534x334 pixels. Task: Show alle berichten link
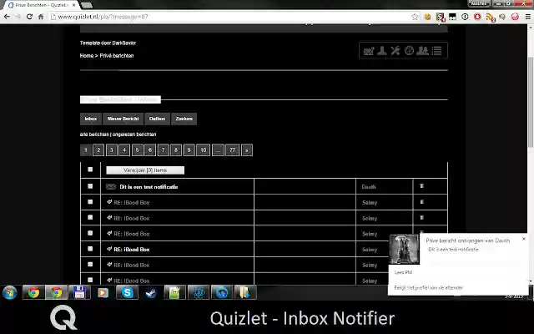point(94,134)
